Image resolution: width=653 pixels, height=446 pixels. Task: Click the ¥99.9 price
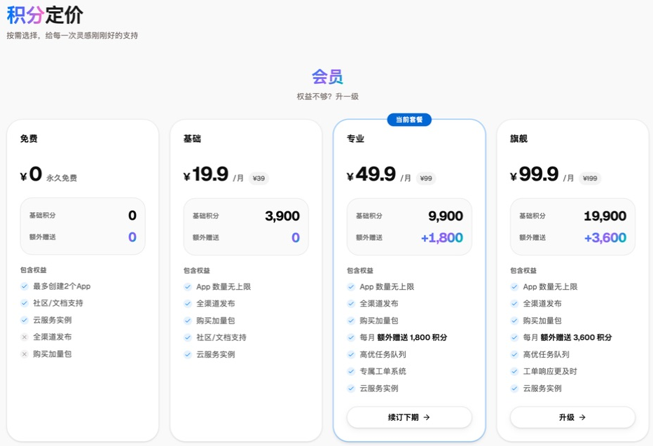click(534, 174)
